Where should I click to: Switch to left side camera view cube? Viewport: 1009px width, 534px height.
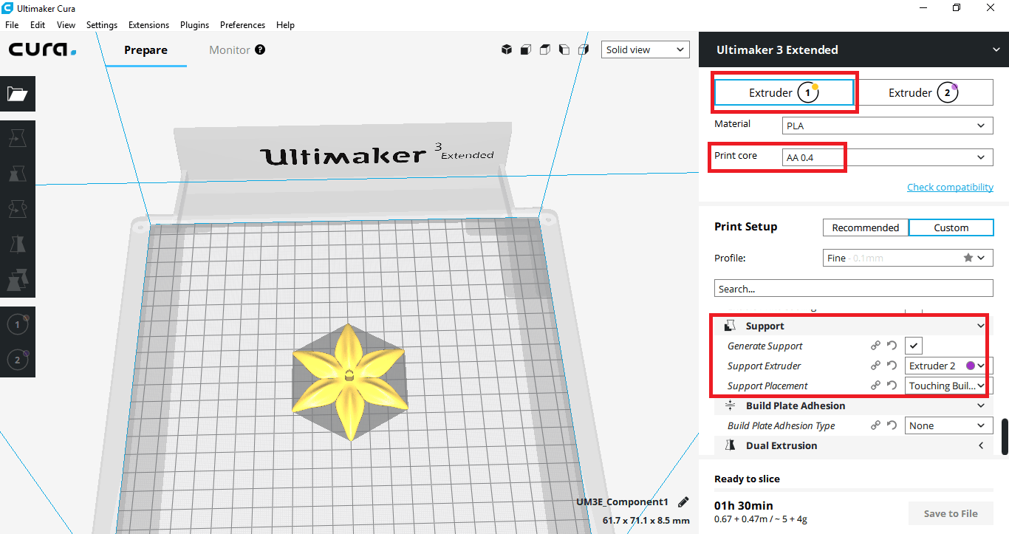(x=564, y=49)
